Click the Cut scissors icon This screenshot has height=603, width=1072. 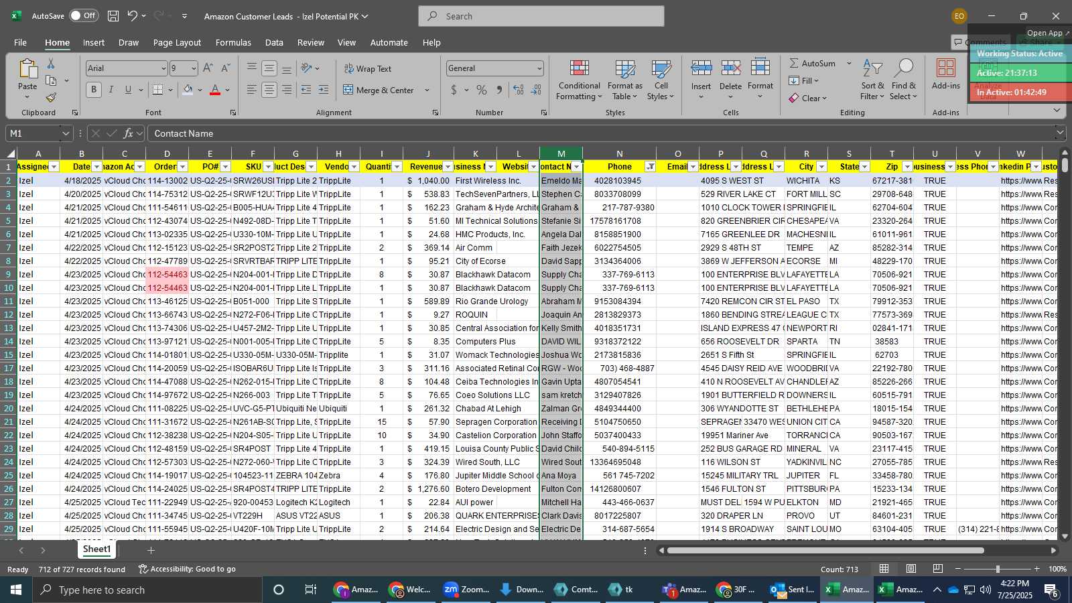[51, 63]
